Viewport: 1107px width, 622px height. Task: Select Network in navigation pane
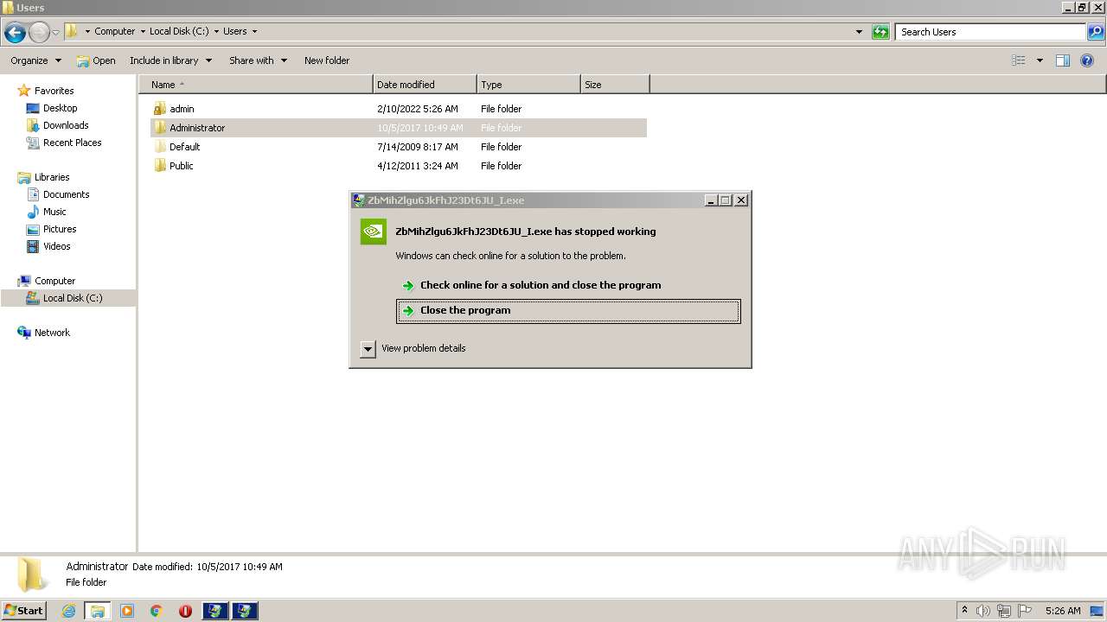[52, 333]
